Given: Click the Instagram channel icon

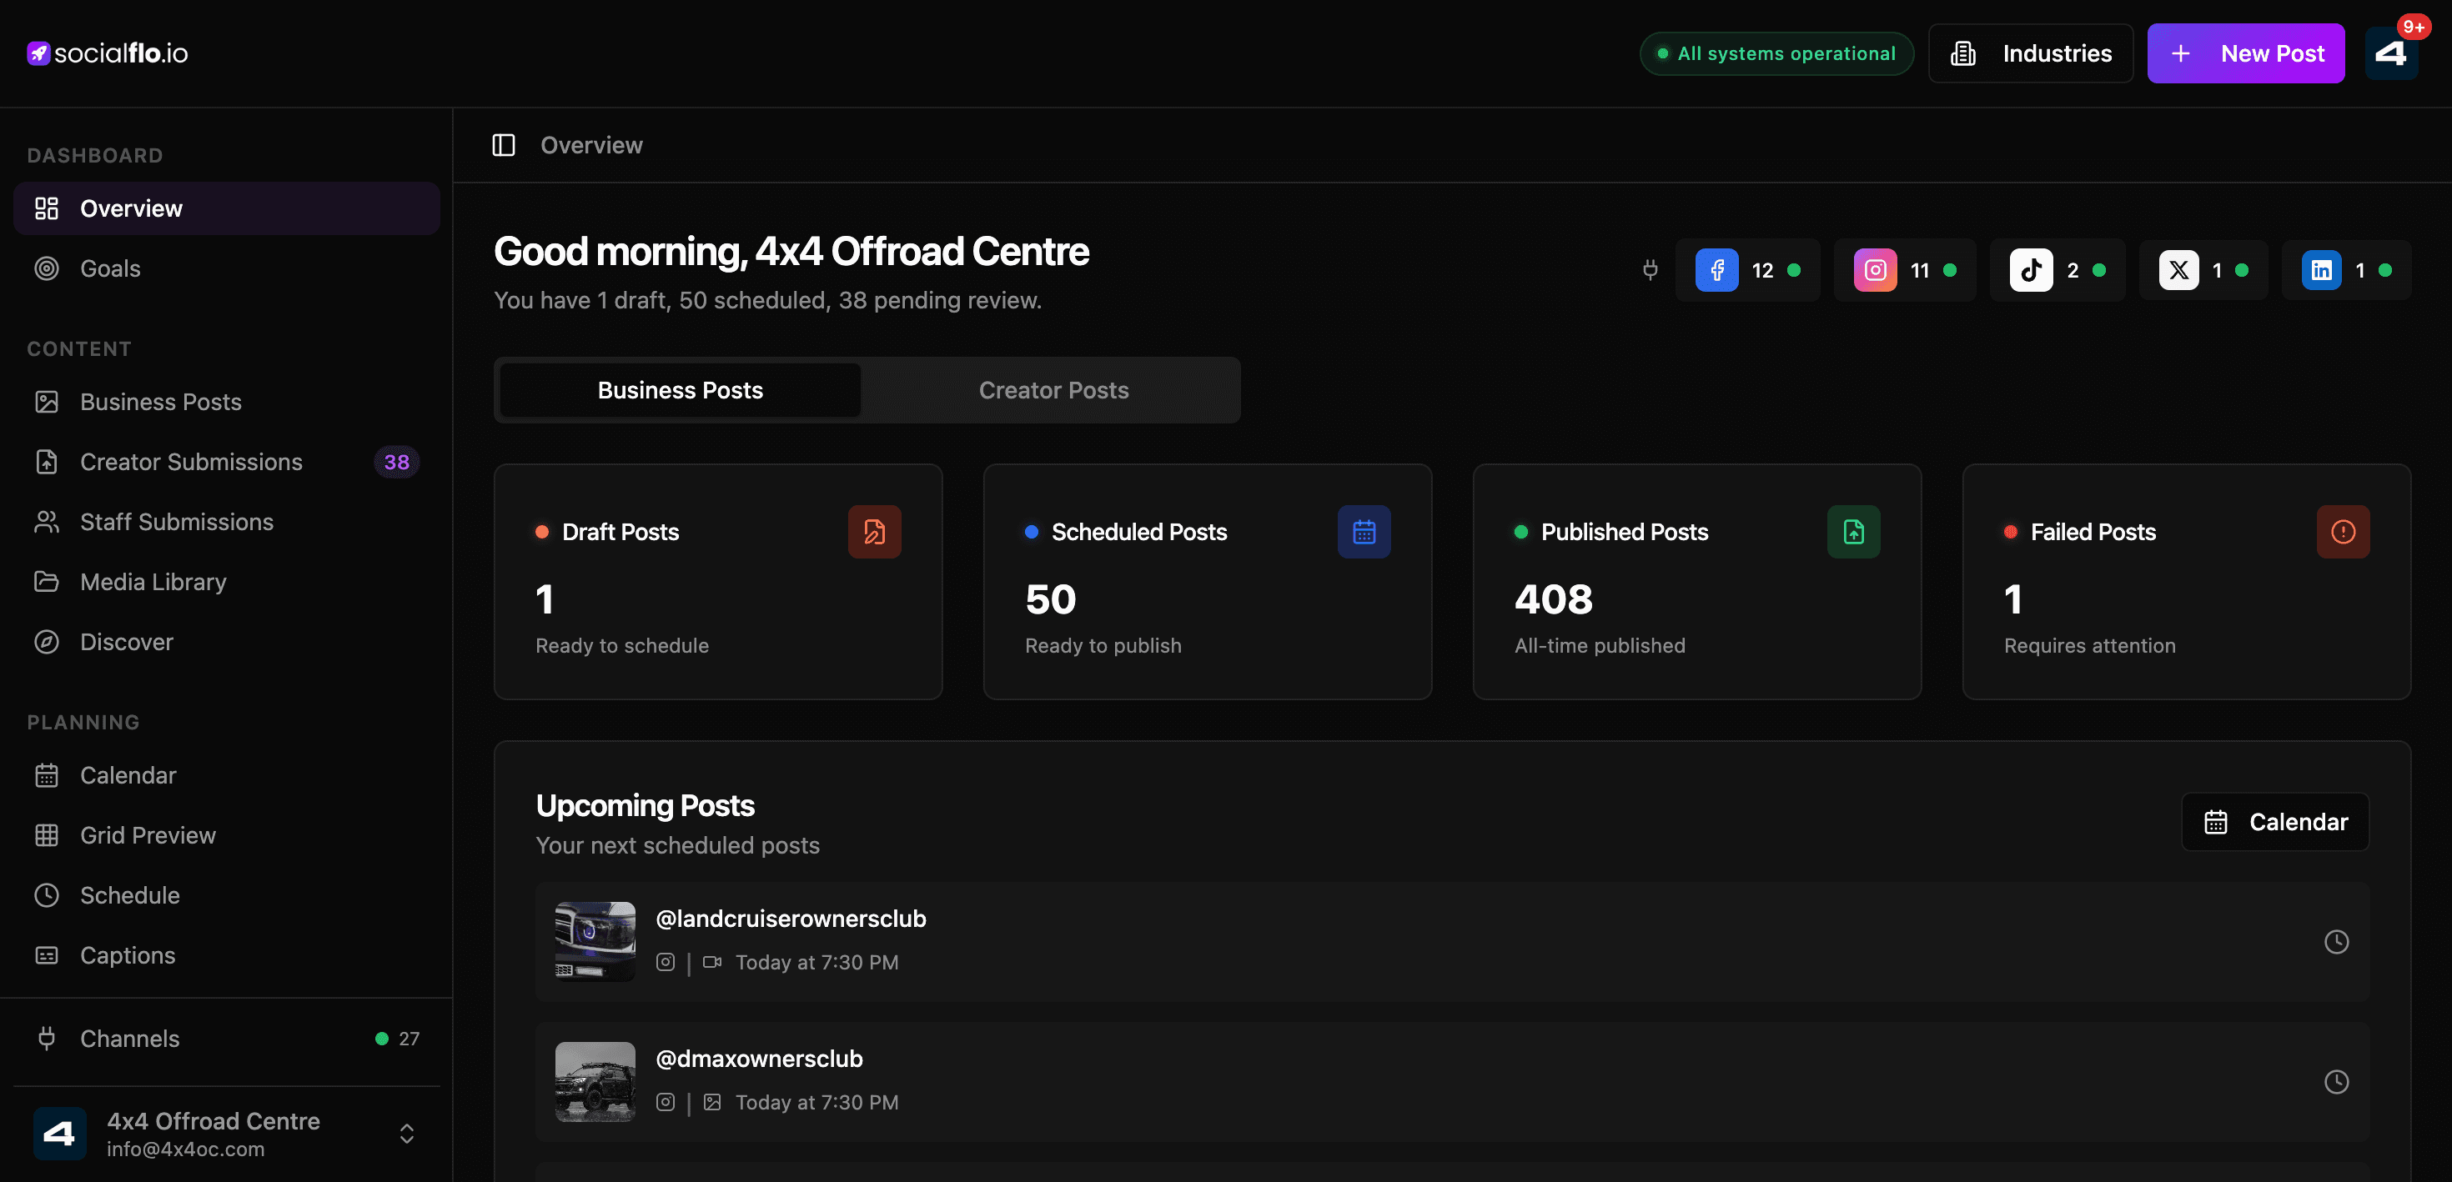Looking at the screenshot, I should pyautogui.click(x=1874, y=270).
